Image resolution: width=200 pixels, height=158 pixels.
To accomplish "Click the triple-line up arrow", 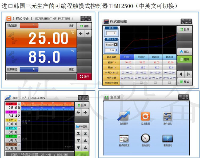I will [85, 148].
